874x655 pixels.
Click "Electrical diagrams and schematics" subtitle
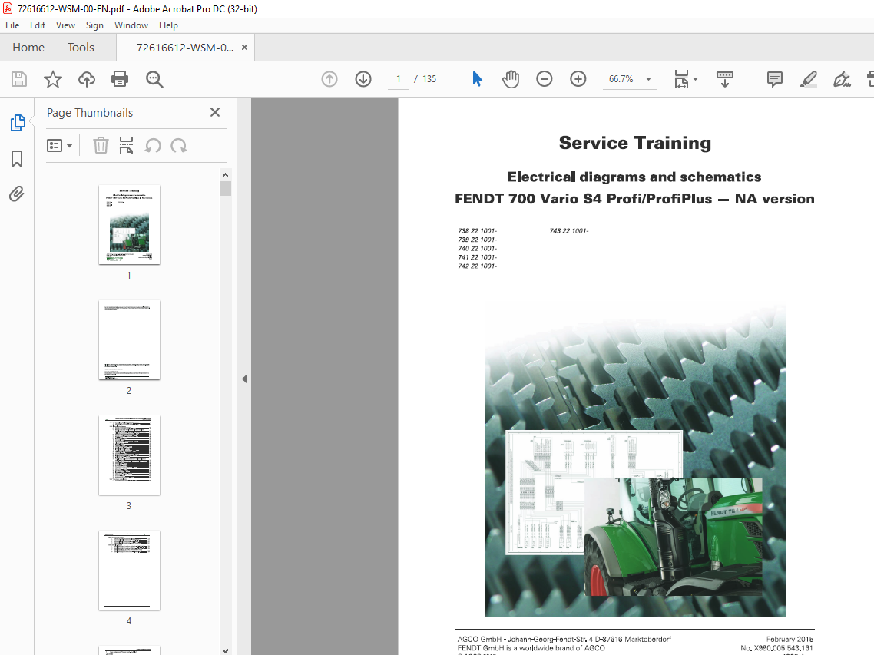point(634,177)
